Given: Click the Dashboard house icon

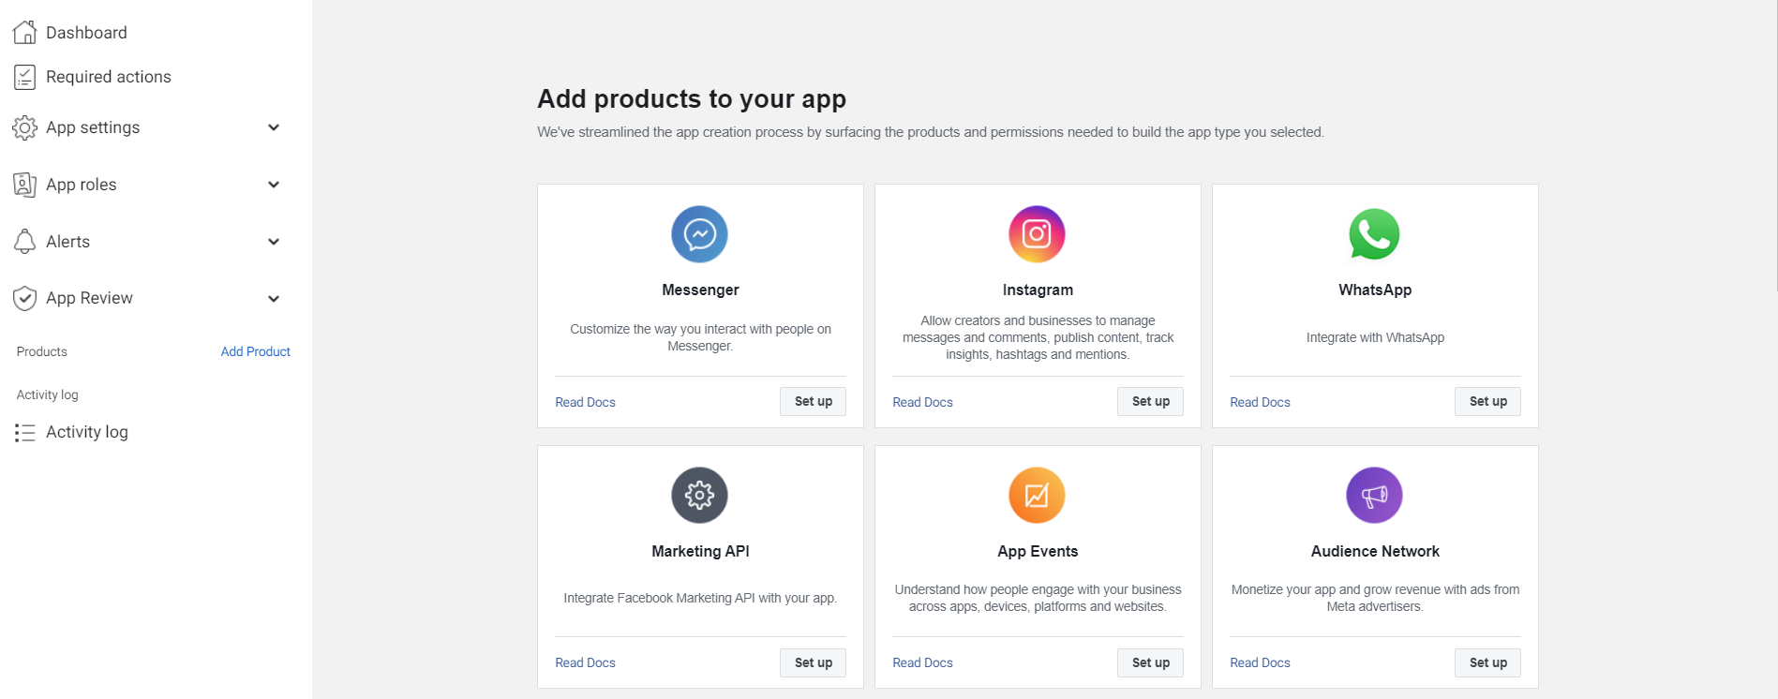Looking at the screenshot, I should (25, 33).
